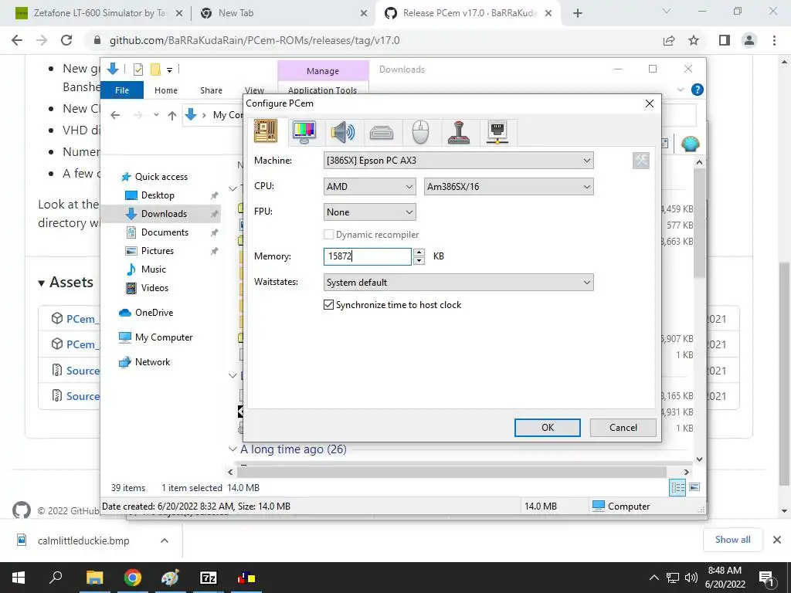Increase memory with the spinner up arrow
Image resolution: width=791 pixels, height=593 pixels.
pyautogui.click(x=419, y=252)
